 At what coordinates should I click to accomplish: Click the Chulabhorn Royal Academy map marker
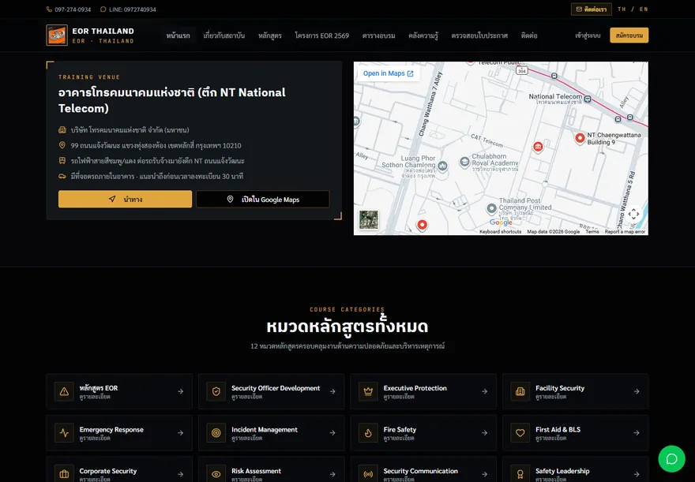pos(464,163)
